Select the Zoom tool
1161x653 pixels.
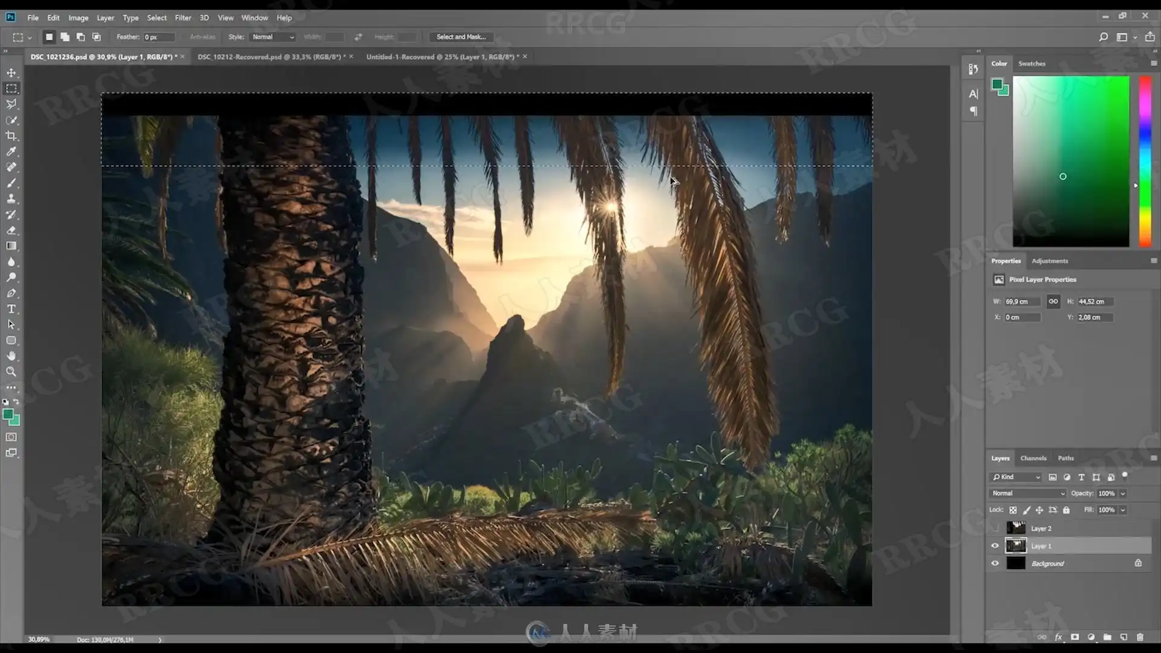click(11, 372)
